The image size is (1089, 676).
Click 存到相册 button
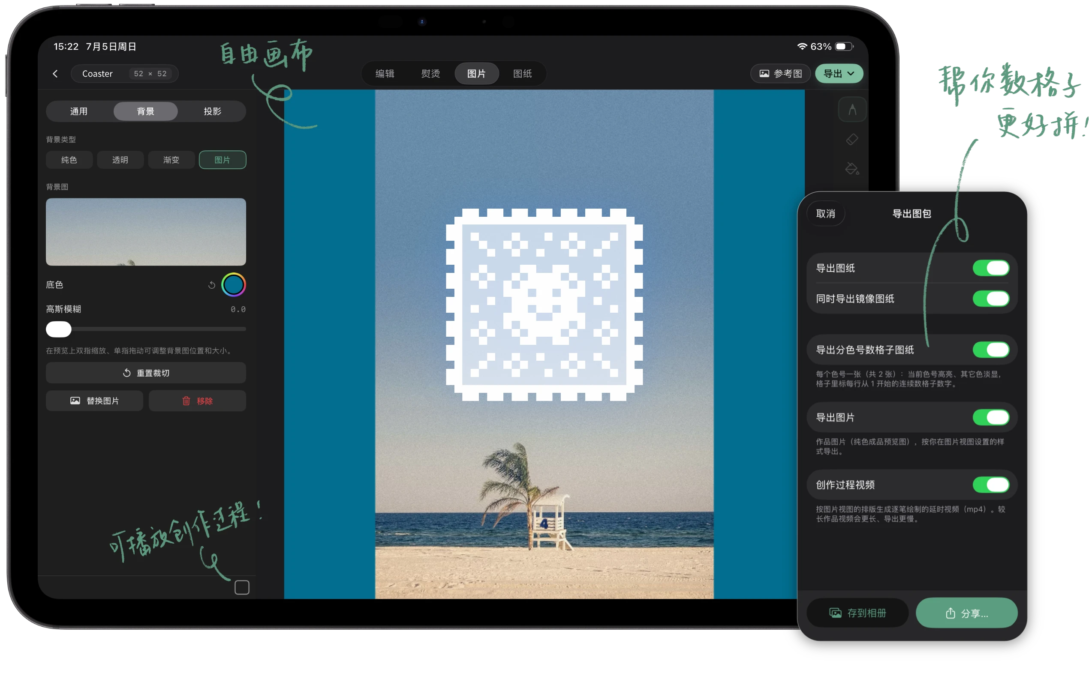coord(857,613)
